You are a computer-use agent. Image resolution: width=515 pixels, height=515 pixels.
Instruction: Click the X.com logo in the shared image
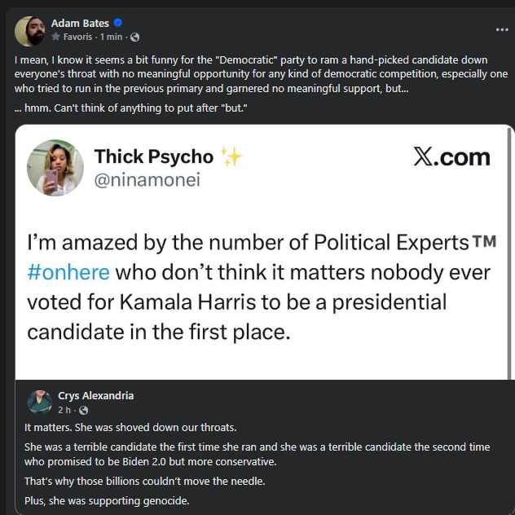click(x=451, y=157)
